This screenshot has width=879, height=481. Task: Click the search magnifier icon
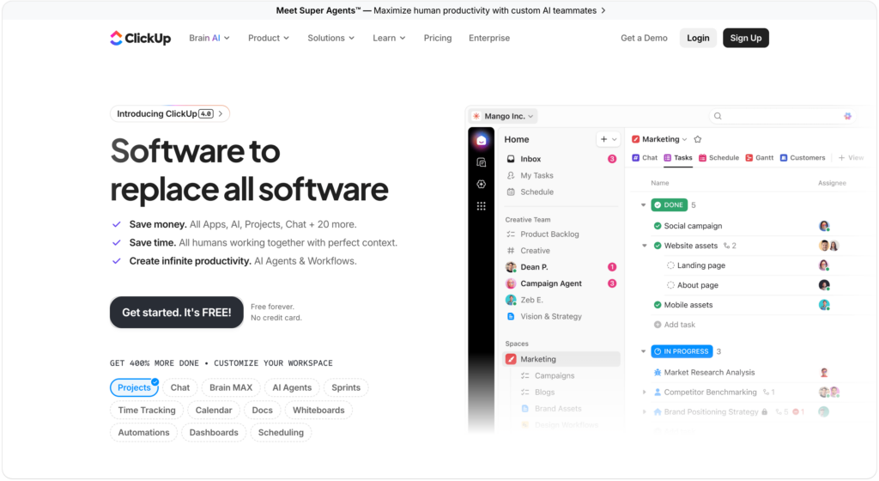click(x=718, y=116)
